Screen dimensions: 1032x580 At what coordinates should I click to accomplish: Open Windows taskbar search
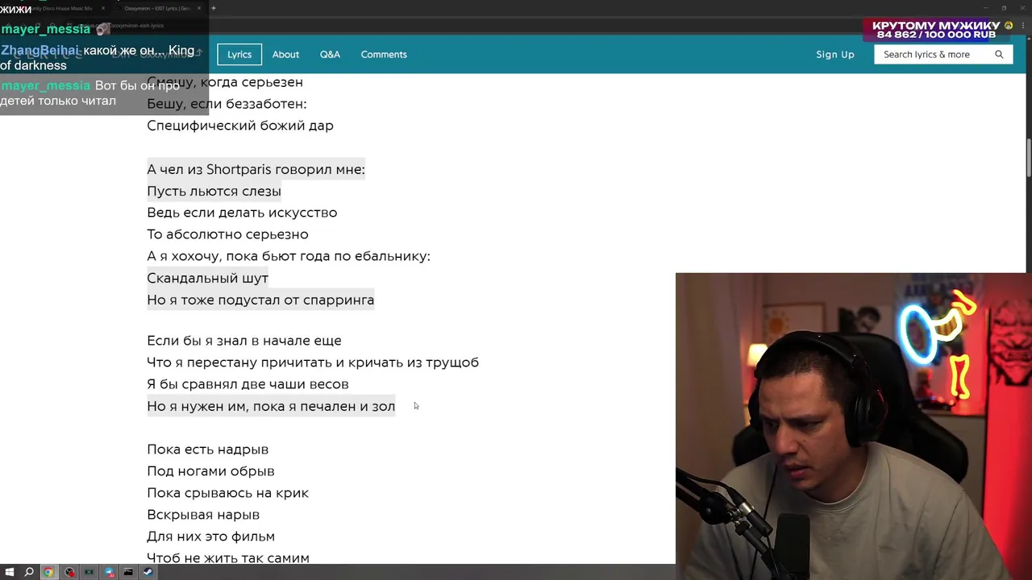29,572
